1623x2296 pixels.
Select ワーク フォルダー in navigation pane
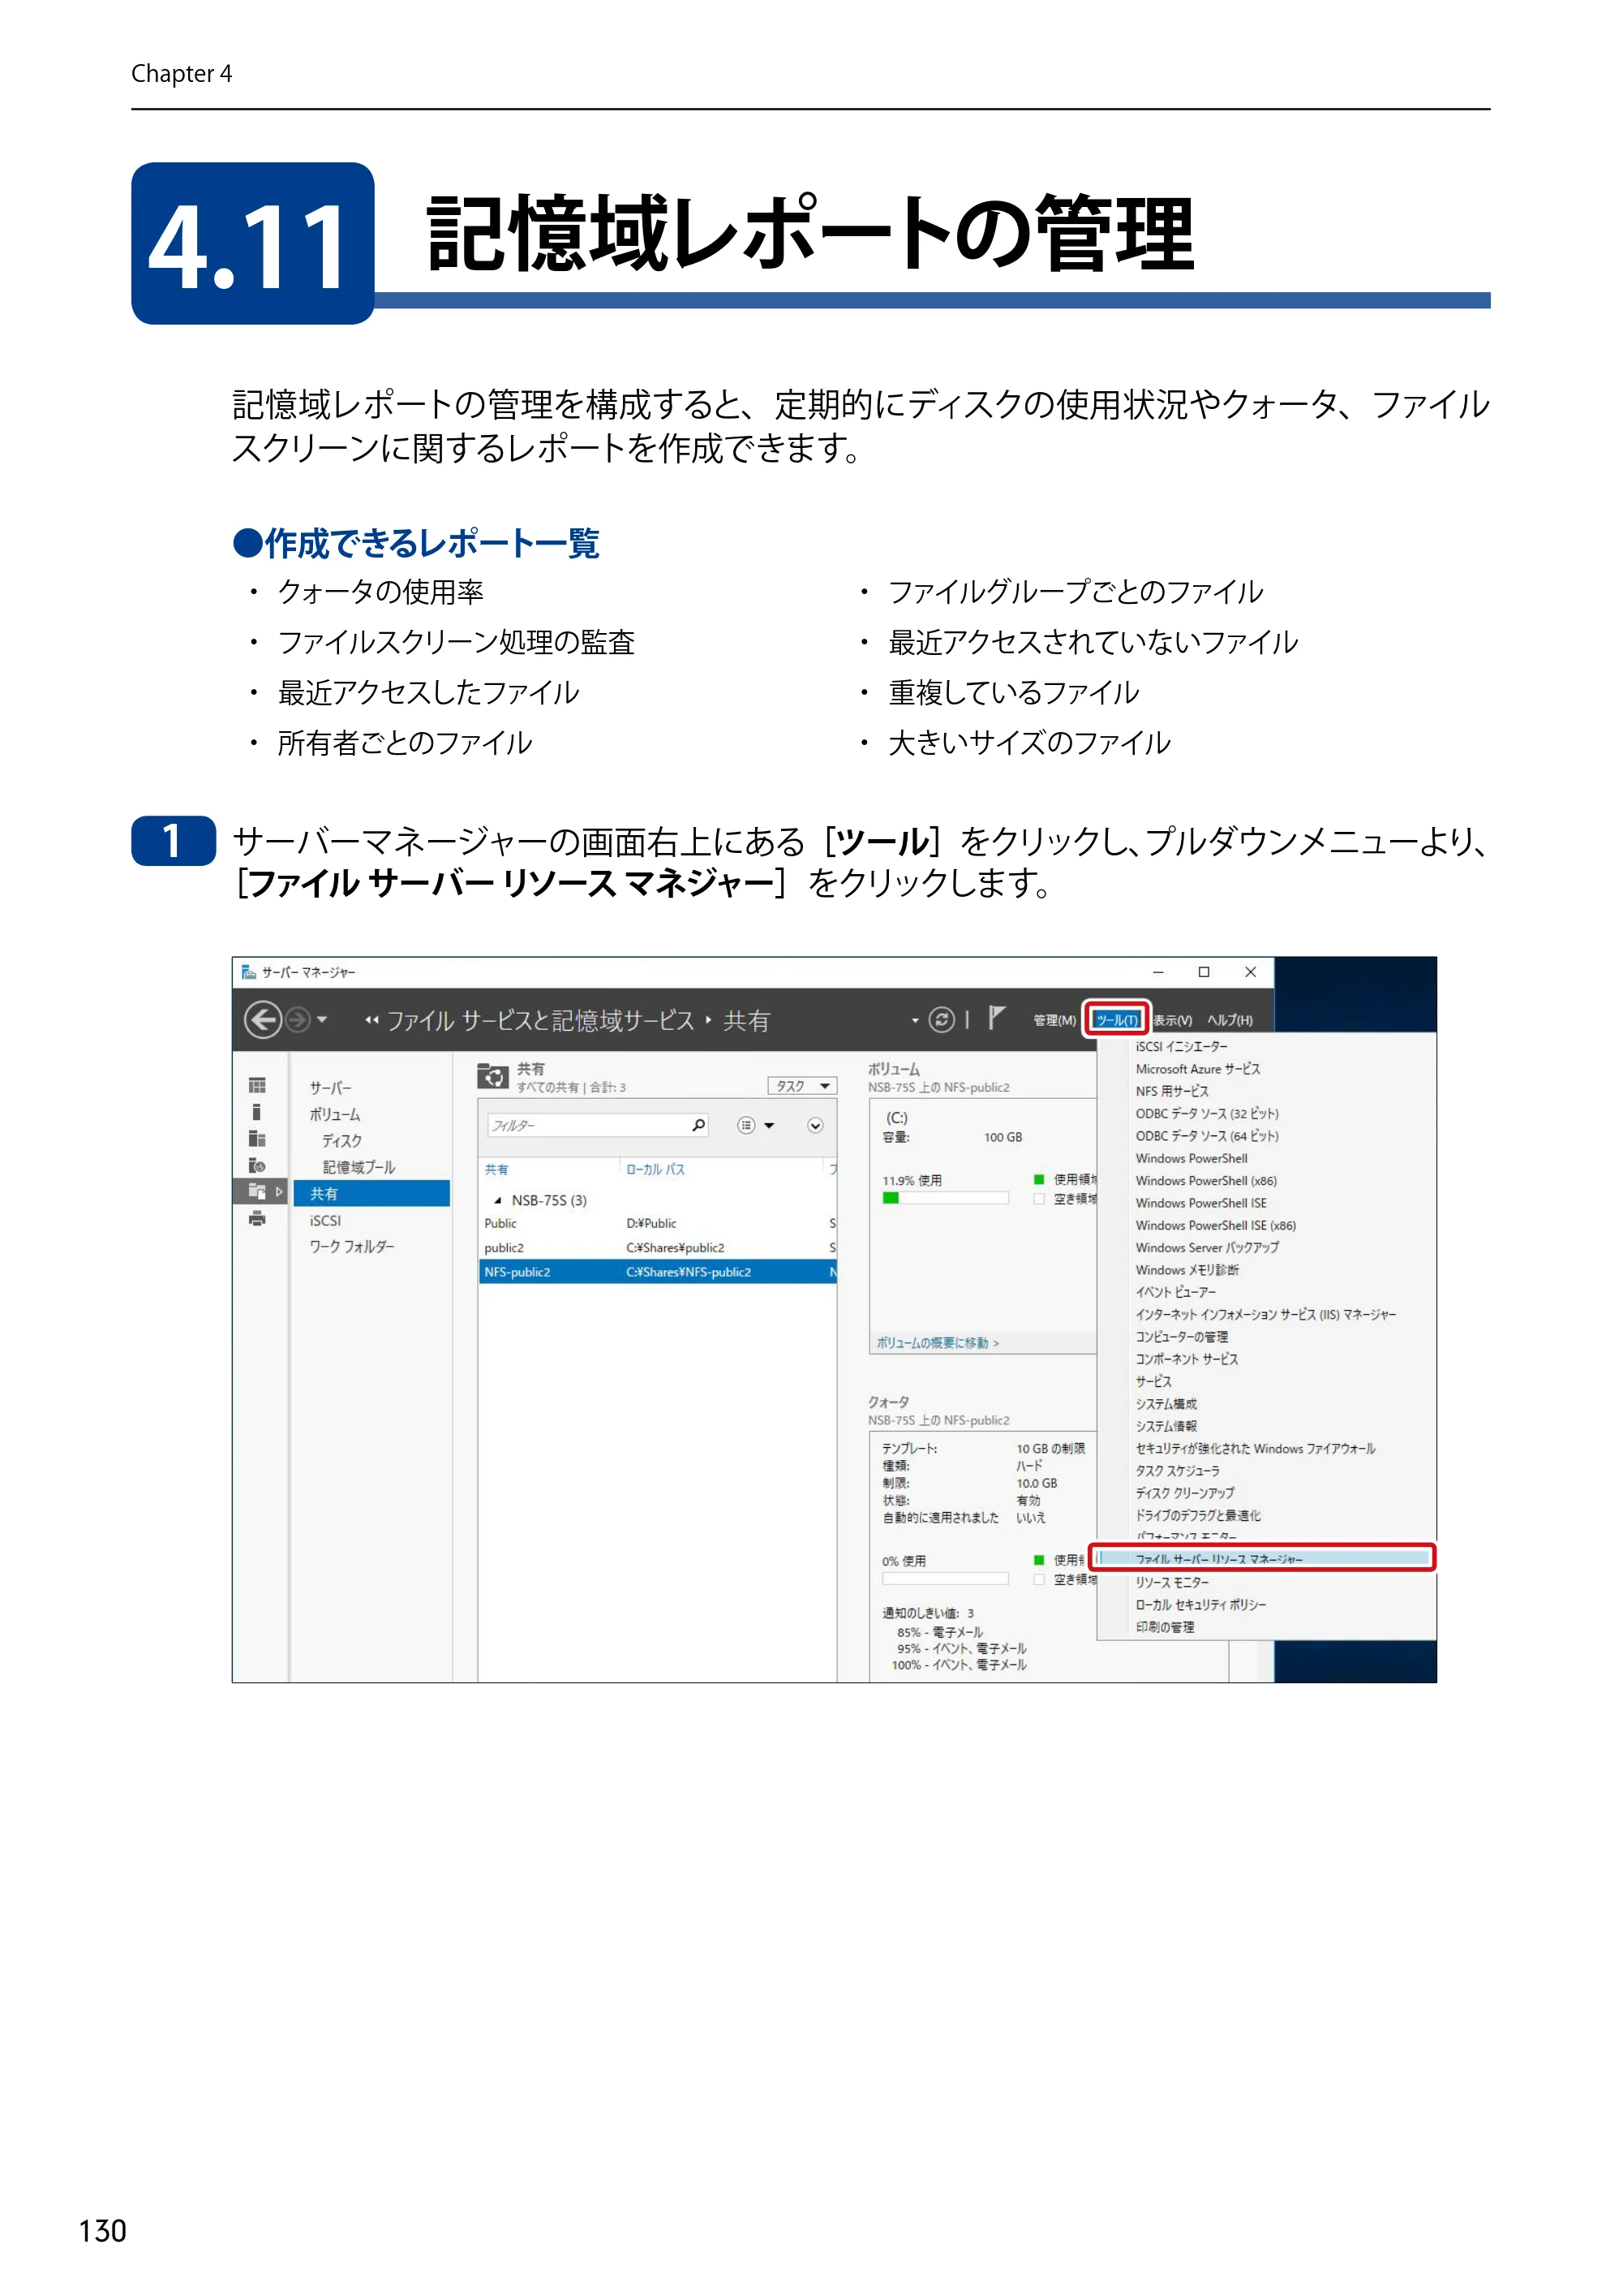pos(352,1246)
